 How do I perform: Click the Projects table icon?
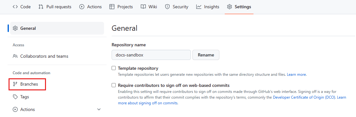[x=112, y=7]
